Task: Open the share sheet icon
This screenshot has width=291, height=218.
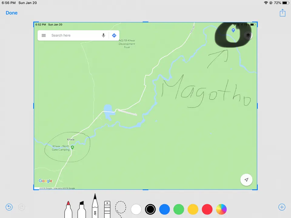Action: (283, 13)
